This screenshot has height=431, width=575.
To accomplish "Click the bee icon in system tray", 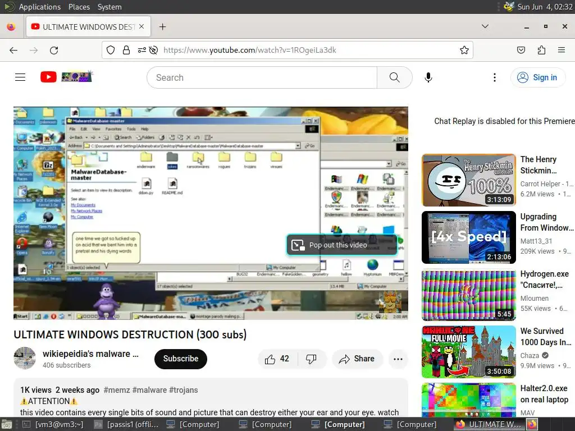I will click(509, 6).
